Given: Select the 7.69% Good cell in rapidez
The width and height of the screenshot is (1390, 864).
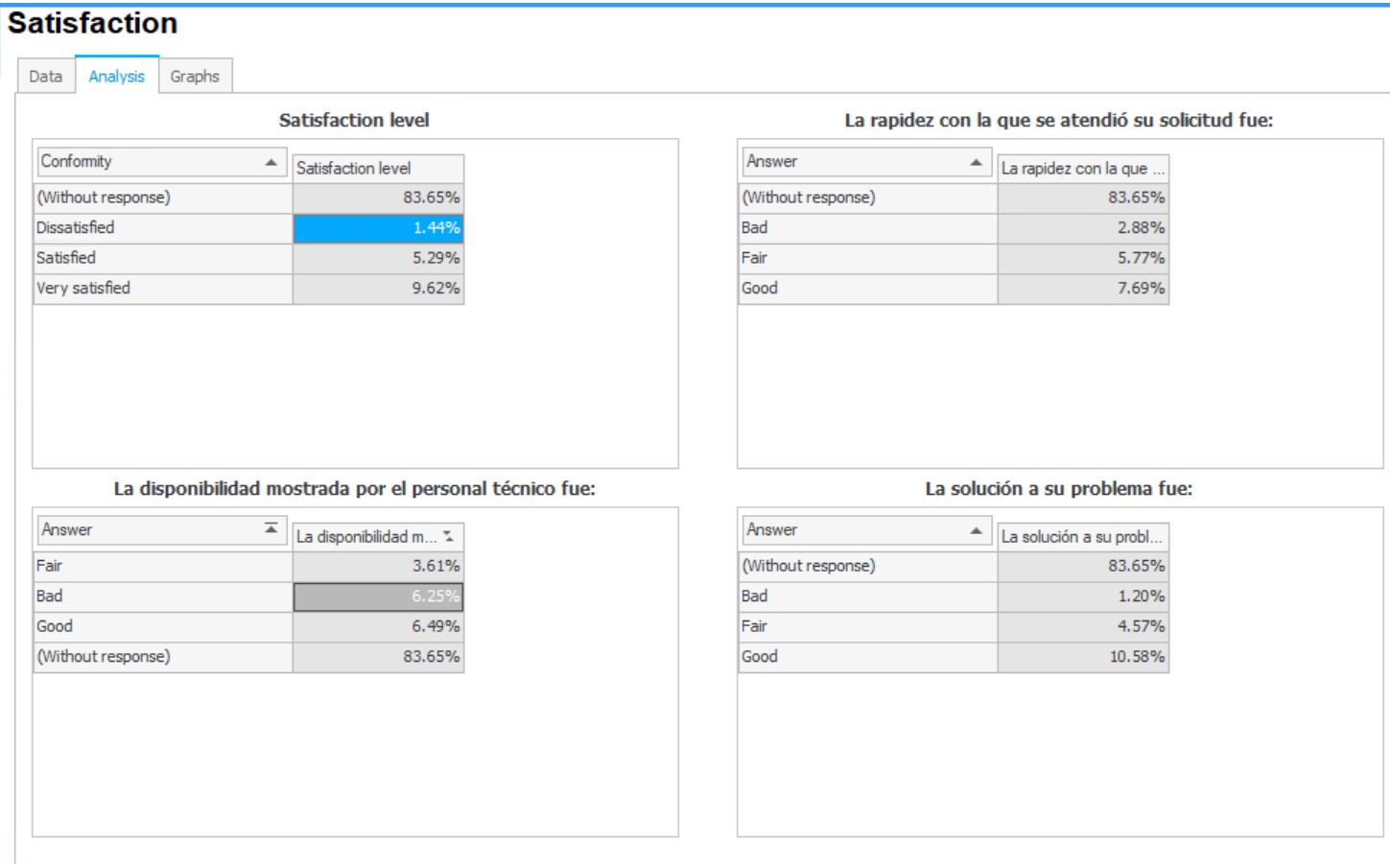Looking at the screenshot, I should 1083,289.
